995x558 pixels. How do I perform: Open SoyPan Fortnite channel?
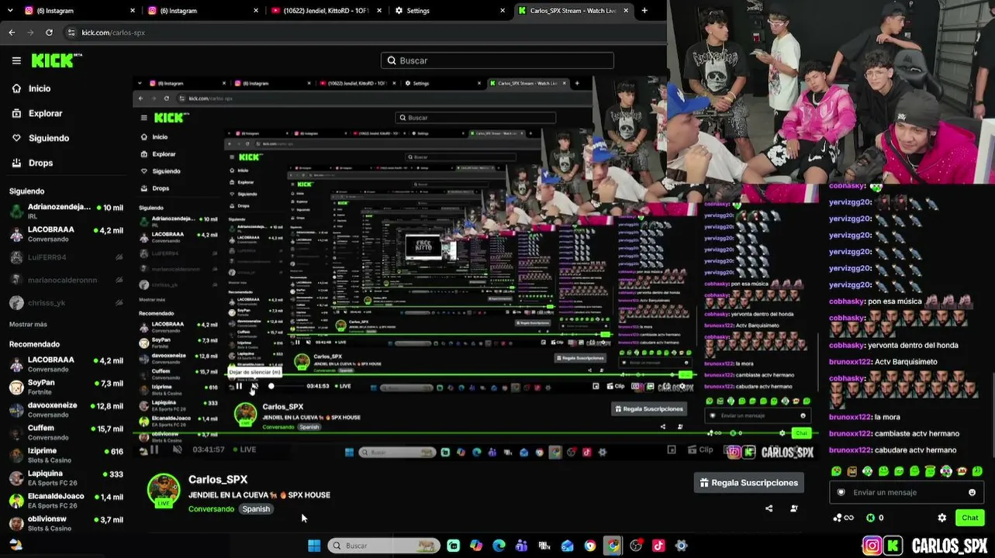click(66, 387)
